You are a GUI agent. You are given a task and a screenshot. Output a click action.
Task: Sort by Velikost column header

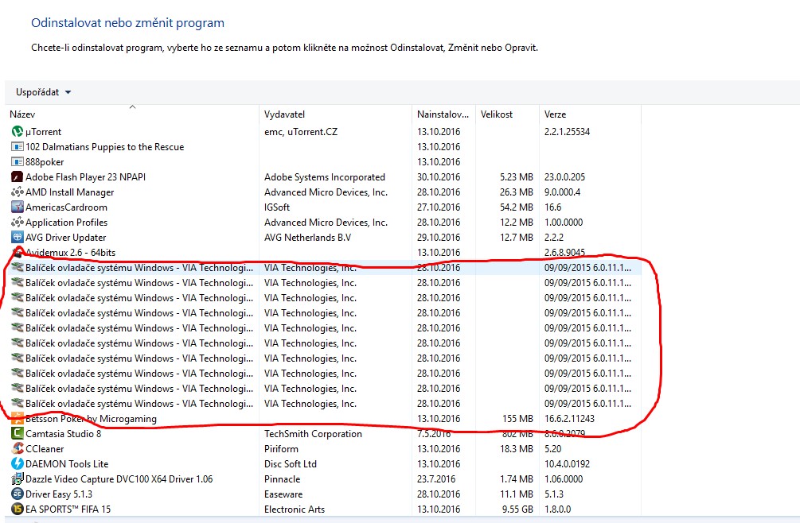pos(497,115)
